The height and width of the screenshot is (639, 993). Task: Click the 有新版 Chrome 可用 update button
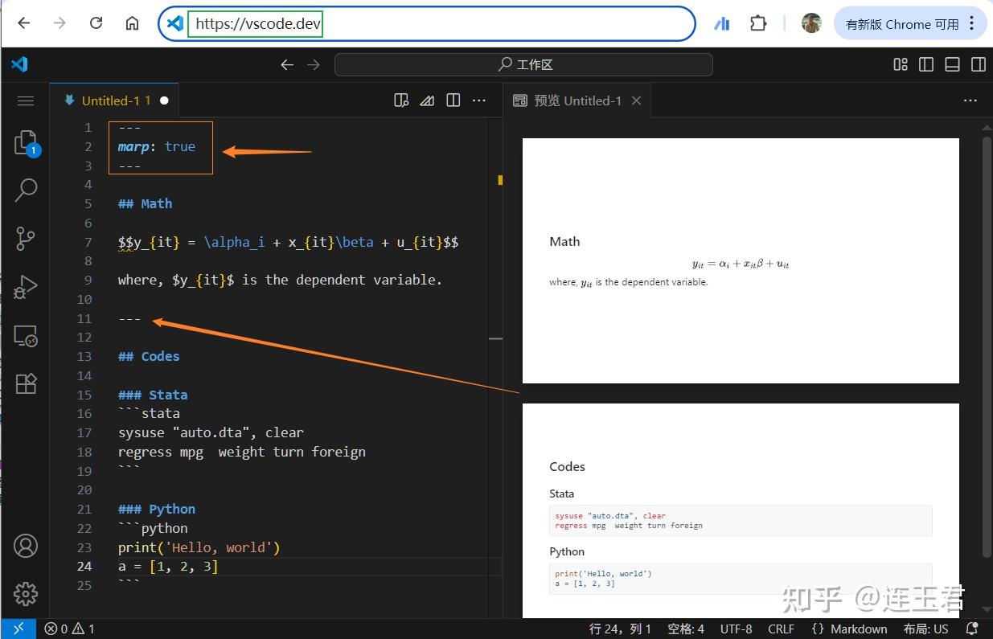click(905, 23)
